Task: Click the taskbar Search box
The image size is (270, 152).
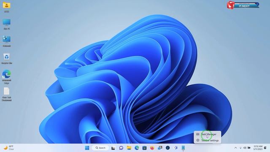Action: click(100, 148)
